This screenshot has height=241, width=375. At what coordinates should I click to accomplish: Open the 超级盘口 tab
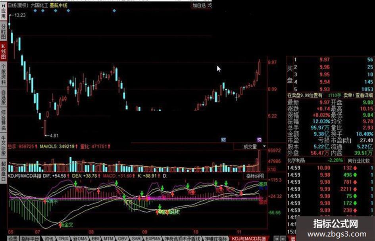coord(3,171)
